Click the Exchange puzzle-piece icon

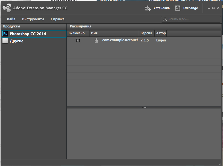click(x=178, y=8)
